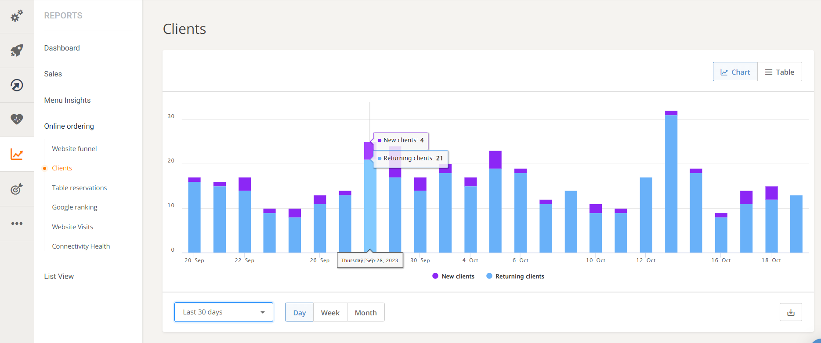Image resolution: width=821 pixels, height=343 pixels.
Task: Click the circled arrow icon in sidebar
Action: pos(17,85)
